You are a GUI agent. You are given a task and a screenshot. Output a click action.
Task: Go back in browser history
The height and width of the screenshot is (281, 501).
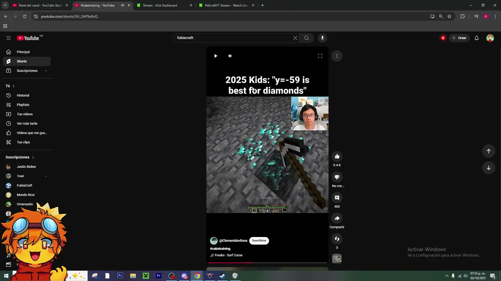coord(5,16)
